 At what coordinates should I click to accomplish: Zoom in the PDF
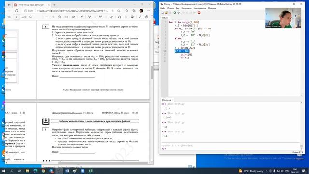53,17
